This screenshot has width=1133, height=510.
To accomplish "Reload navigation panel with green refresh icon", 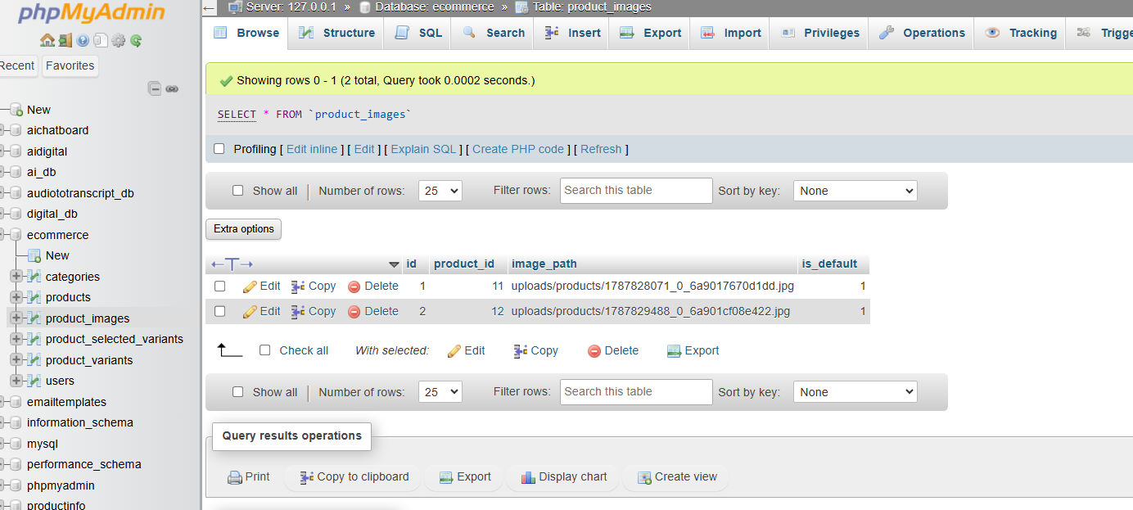I will pyautogui.click(x=136, y=40).
